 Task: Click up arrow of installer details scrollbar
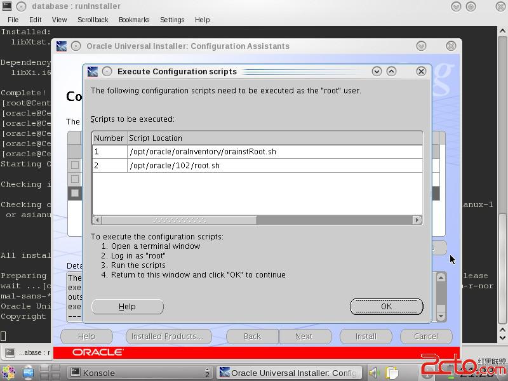click(441, 277)
